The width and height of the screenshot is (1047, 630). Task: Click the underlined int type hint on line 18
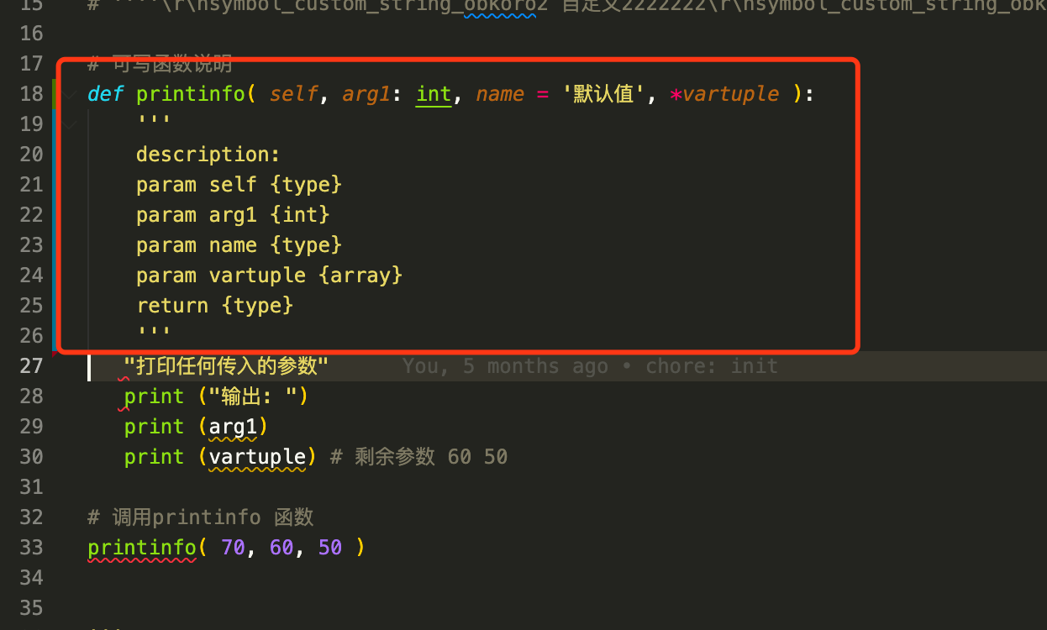[434, 94]
